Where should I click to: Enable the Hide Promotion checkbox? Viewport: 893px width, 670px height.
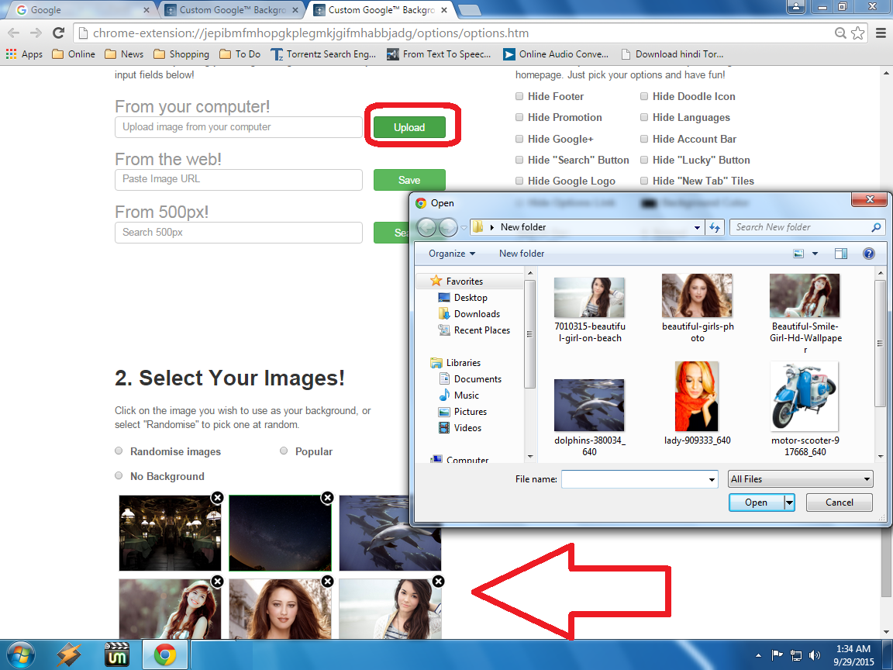pos(519,117)
